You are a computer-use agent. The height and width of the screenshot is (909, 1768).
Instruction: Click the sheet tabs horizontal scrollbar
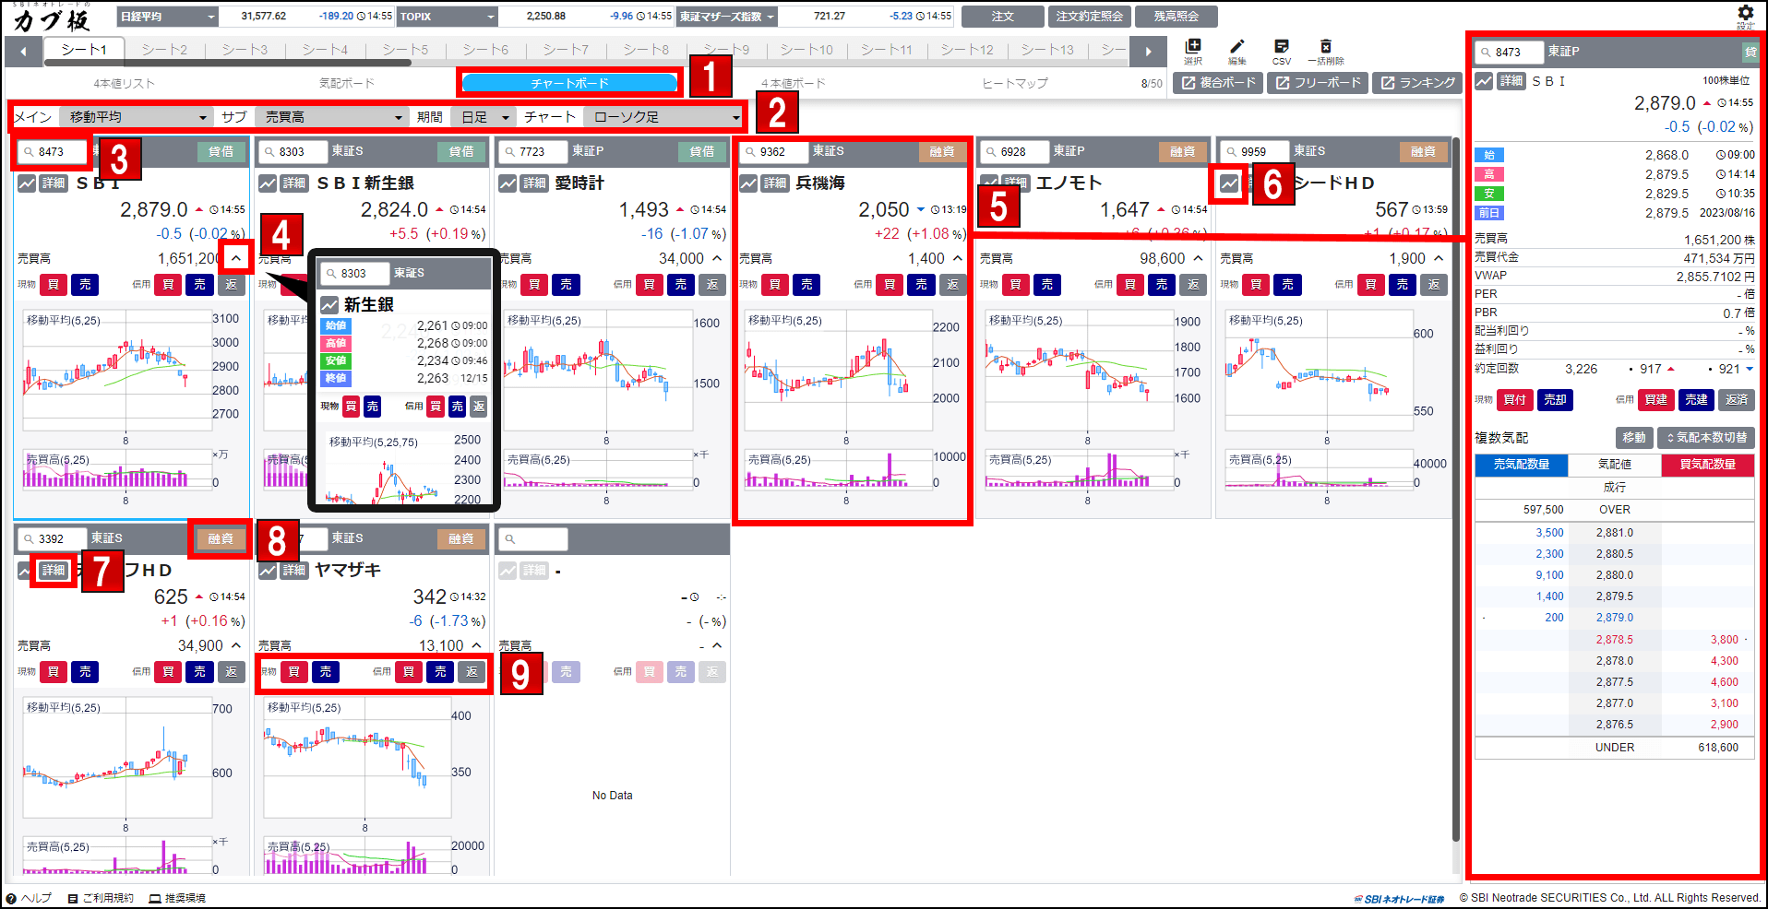(x=226, y=64)
